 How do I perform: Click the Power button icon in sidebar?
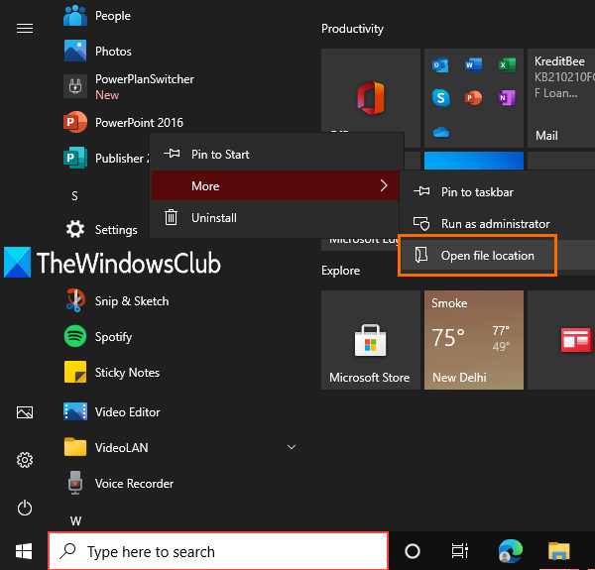point(25,509)
